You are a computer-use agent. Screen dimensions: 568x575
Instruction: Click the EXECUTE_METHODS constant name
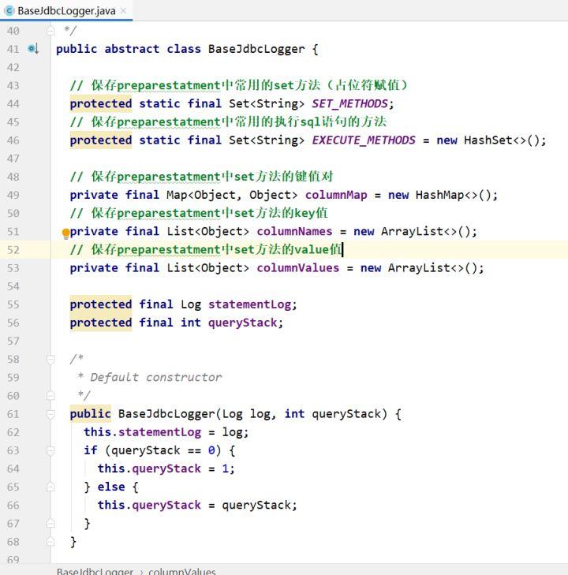363,140
